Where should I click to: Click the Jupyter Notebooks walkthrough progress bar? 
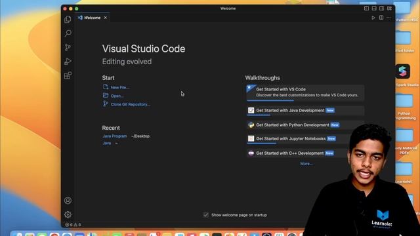(x=261, y=144)
